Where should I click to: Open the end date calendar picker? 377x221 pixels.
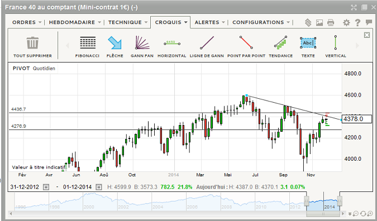tap(98, 187)
